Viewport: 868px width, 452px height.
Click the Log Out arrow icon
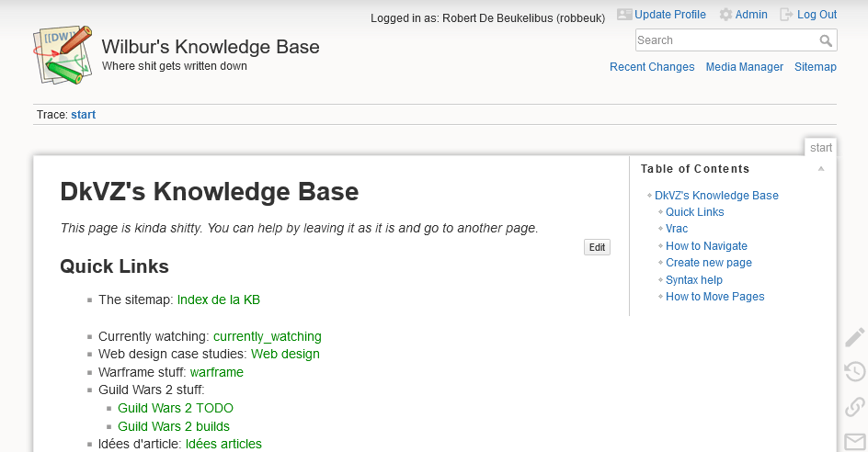click(x=786, y=15)
